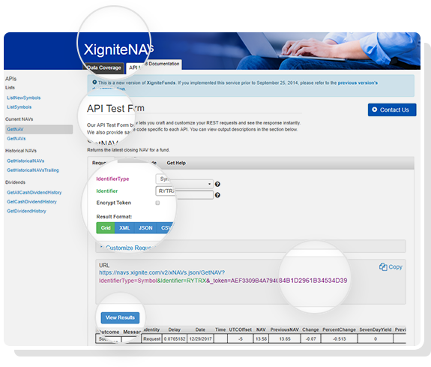The image size is (431, 367).
Task: Select XML result format
Action: click(x=124, y=228)
